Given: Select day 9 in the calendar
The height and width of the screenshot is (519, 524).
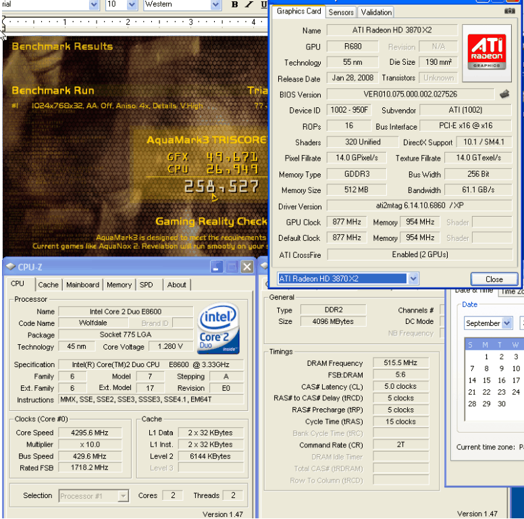Looking at the screenshot, I should (501, 368).
